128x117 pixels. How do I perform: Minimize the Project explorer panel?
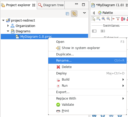click(x=76, y=4)
